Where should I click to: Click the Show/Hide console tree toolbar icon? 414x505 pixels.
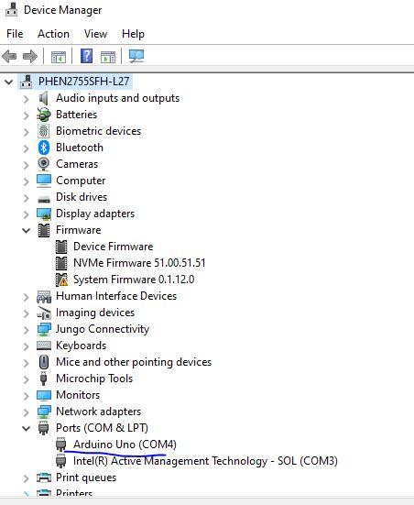coord(59,58)
